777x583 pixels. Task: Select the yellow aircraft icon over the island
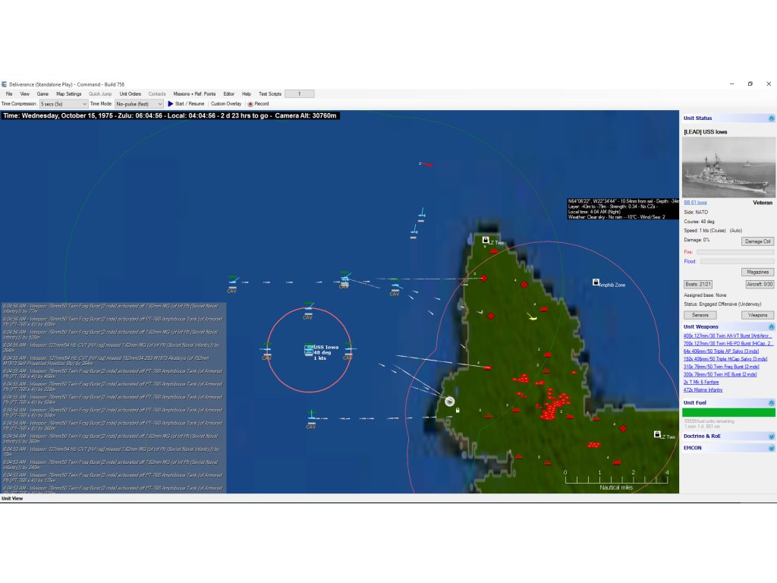[532, 317]
